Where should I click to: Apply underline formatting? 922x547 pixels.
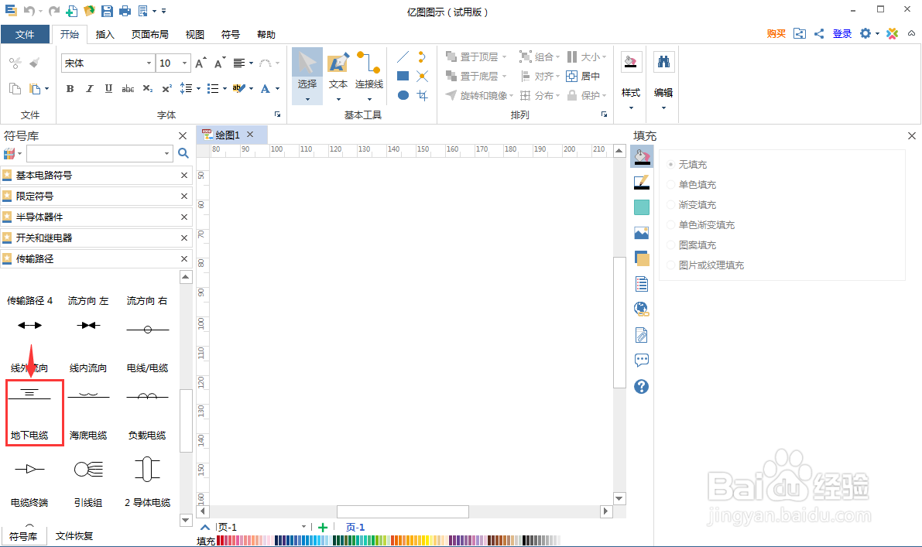click(x=108, y=89)
